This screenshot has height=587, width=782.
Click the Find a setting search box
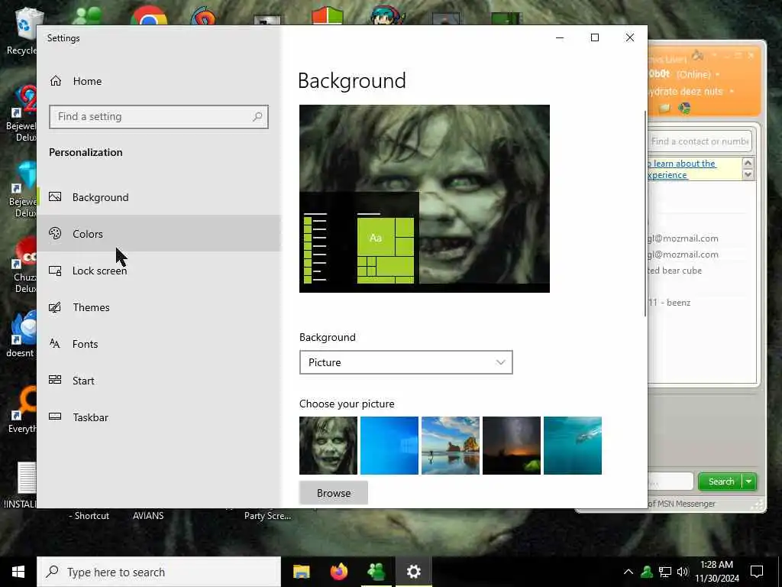pyautogui.click(x=159, y=117)
